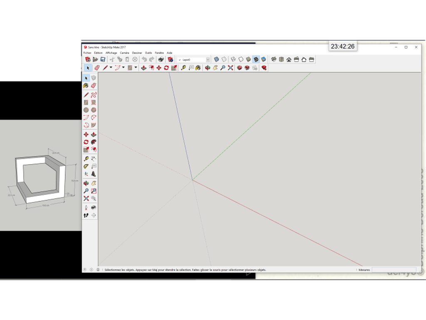Switch to Front view house icon
The height and width of the screenshot is (320, 426).
(289, 59)
